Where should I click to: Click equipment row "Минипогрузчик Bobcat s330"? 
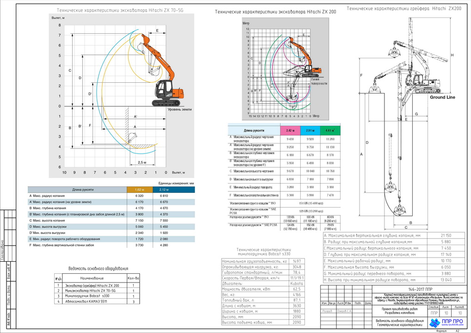(97, 296)
